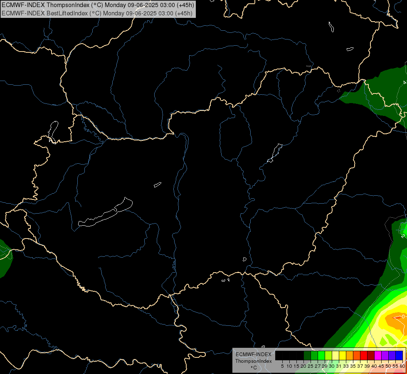Image resolution: width=407 pixels, height=374 pixels.
Task: Click the legend tick value 25
Action: 311,366
